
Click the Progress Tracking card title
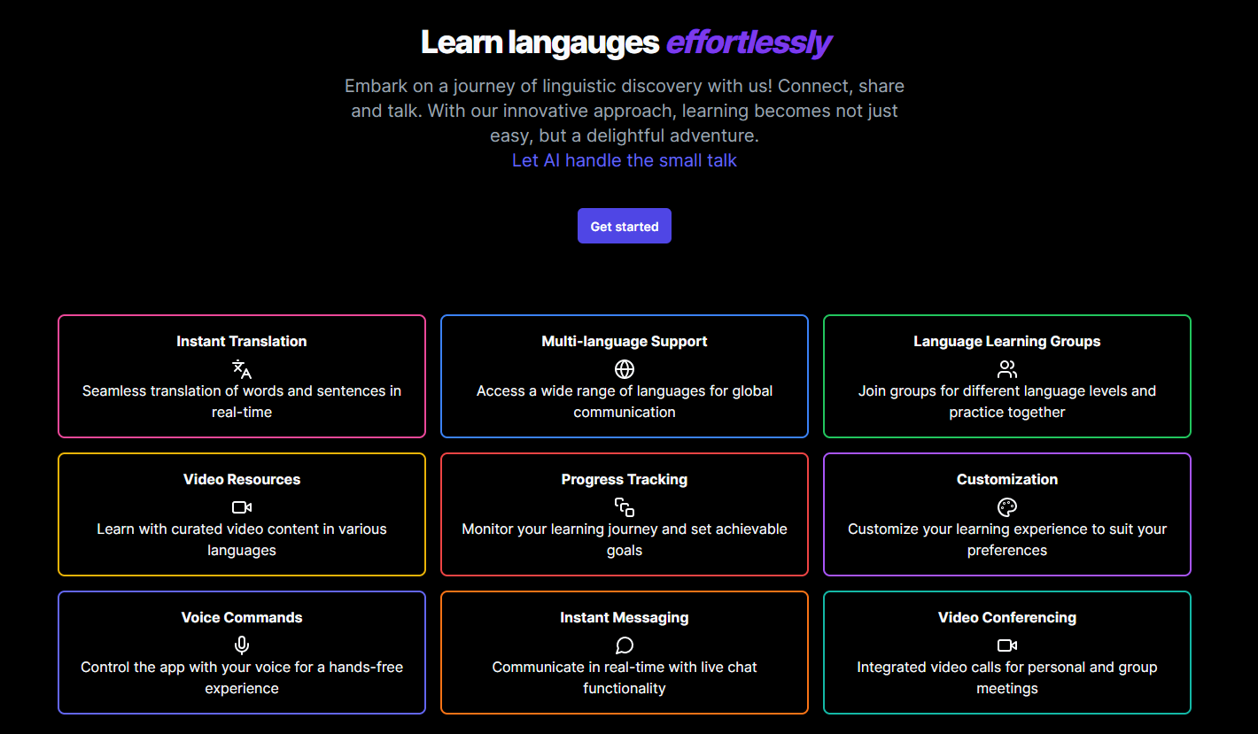point(625,479)
